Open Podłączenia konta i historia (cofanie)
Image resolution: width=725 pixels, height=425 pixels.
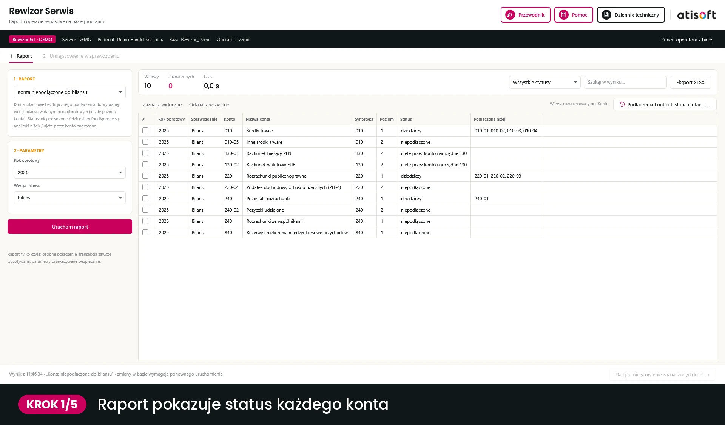665,104
